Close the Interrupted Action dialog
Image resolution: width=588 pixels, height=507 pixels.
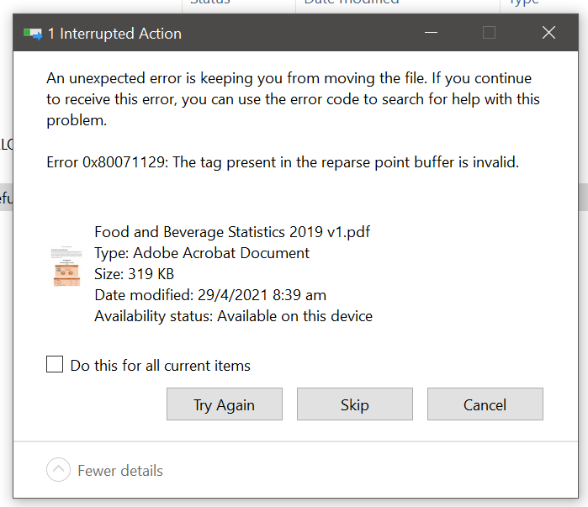pos(548,34)
